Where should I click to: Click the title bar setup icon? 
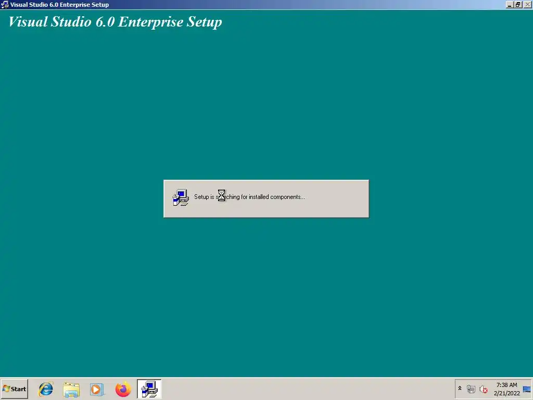pyautogui.click(x=5, y=4)
